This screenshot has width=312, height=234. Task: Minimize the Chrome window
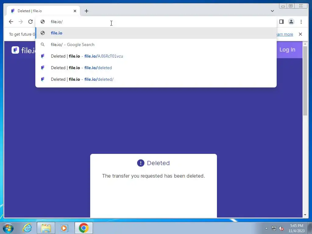pyautogui.click(x=283, y=6)
